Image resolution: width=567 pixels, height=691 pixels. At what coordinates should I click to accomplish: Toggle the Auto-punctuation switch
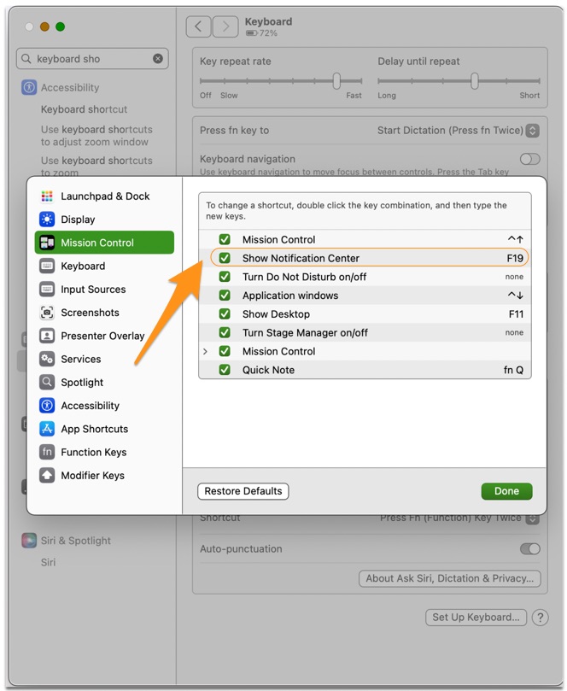click(529, 549)
